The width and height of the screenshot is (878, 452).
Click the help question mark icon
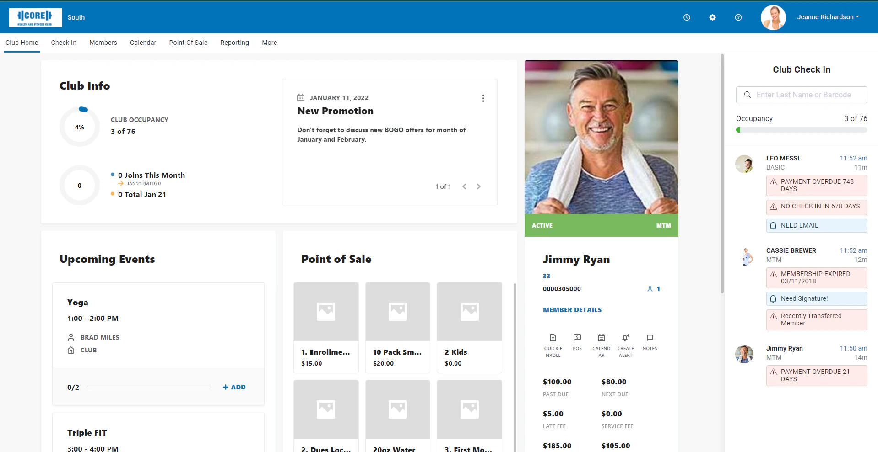[738, 17]
